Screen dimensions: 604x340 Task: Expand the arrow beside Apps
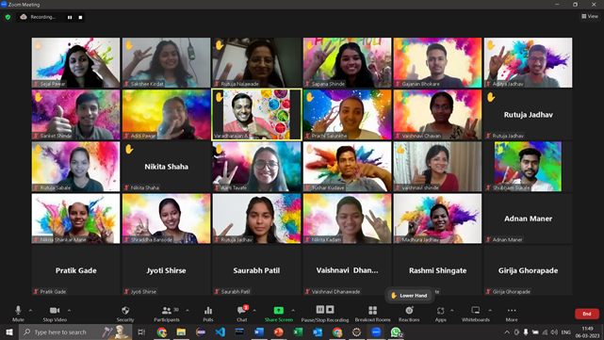(452, 311)
